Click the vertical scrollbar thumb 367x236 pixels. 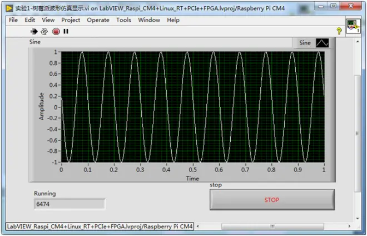pos(358,134)
